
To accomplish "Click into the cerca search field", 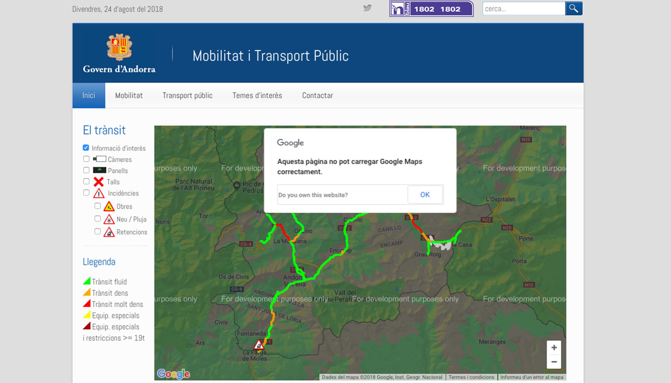I will point(523,9).
